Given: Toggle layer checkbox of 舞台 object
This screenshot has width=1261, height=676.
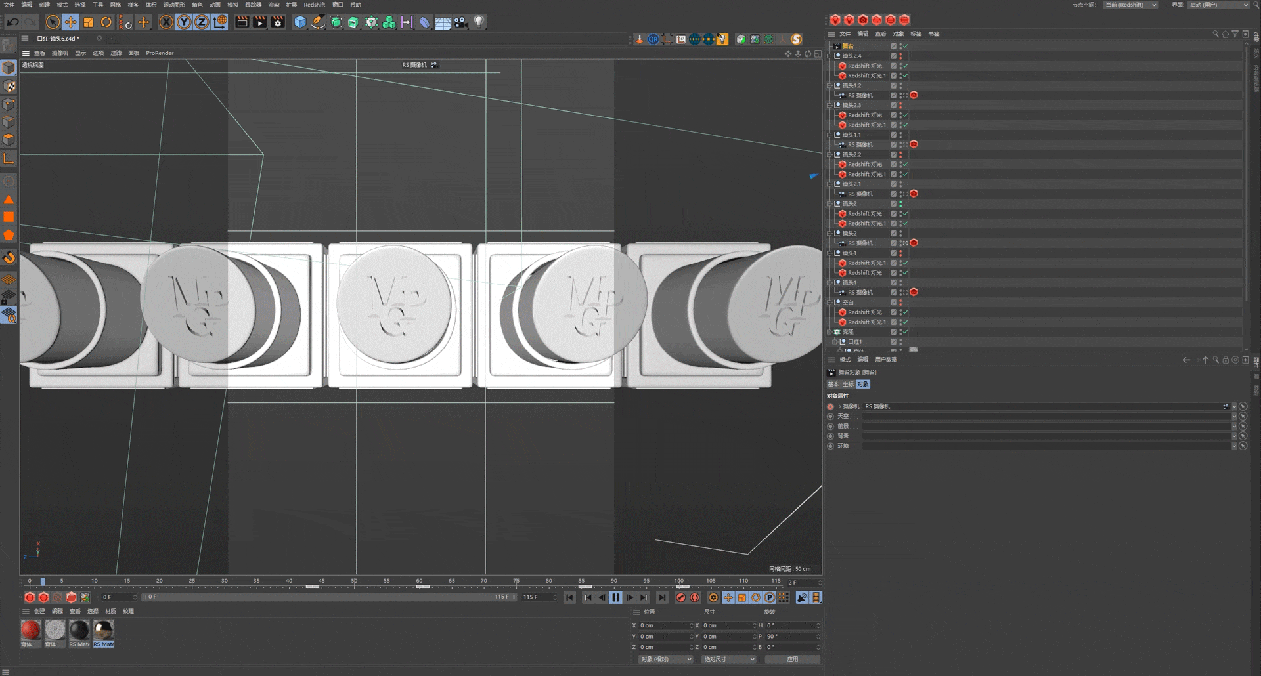Looking at the screenshot, I should click(894, 46).
